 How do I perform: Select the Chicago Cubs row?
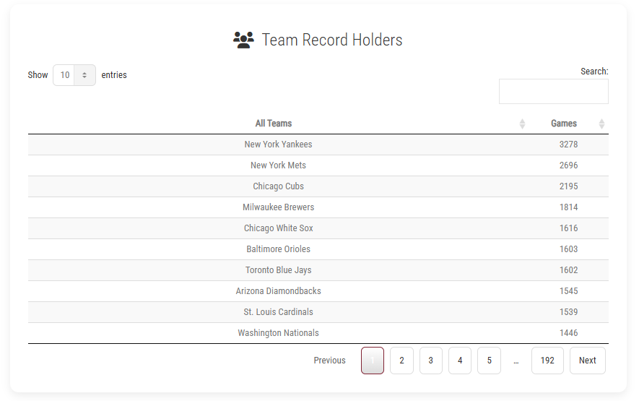[x=318, y=186]
